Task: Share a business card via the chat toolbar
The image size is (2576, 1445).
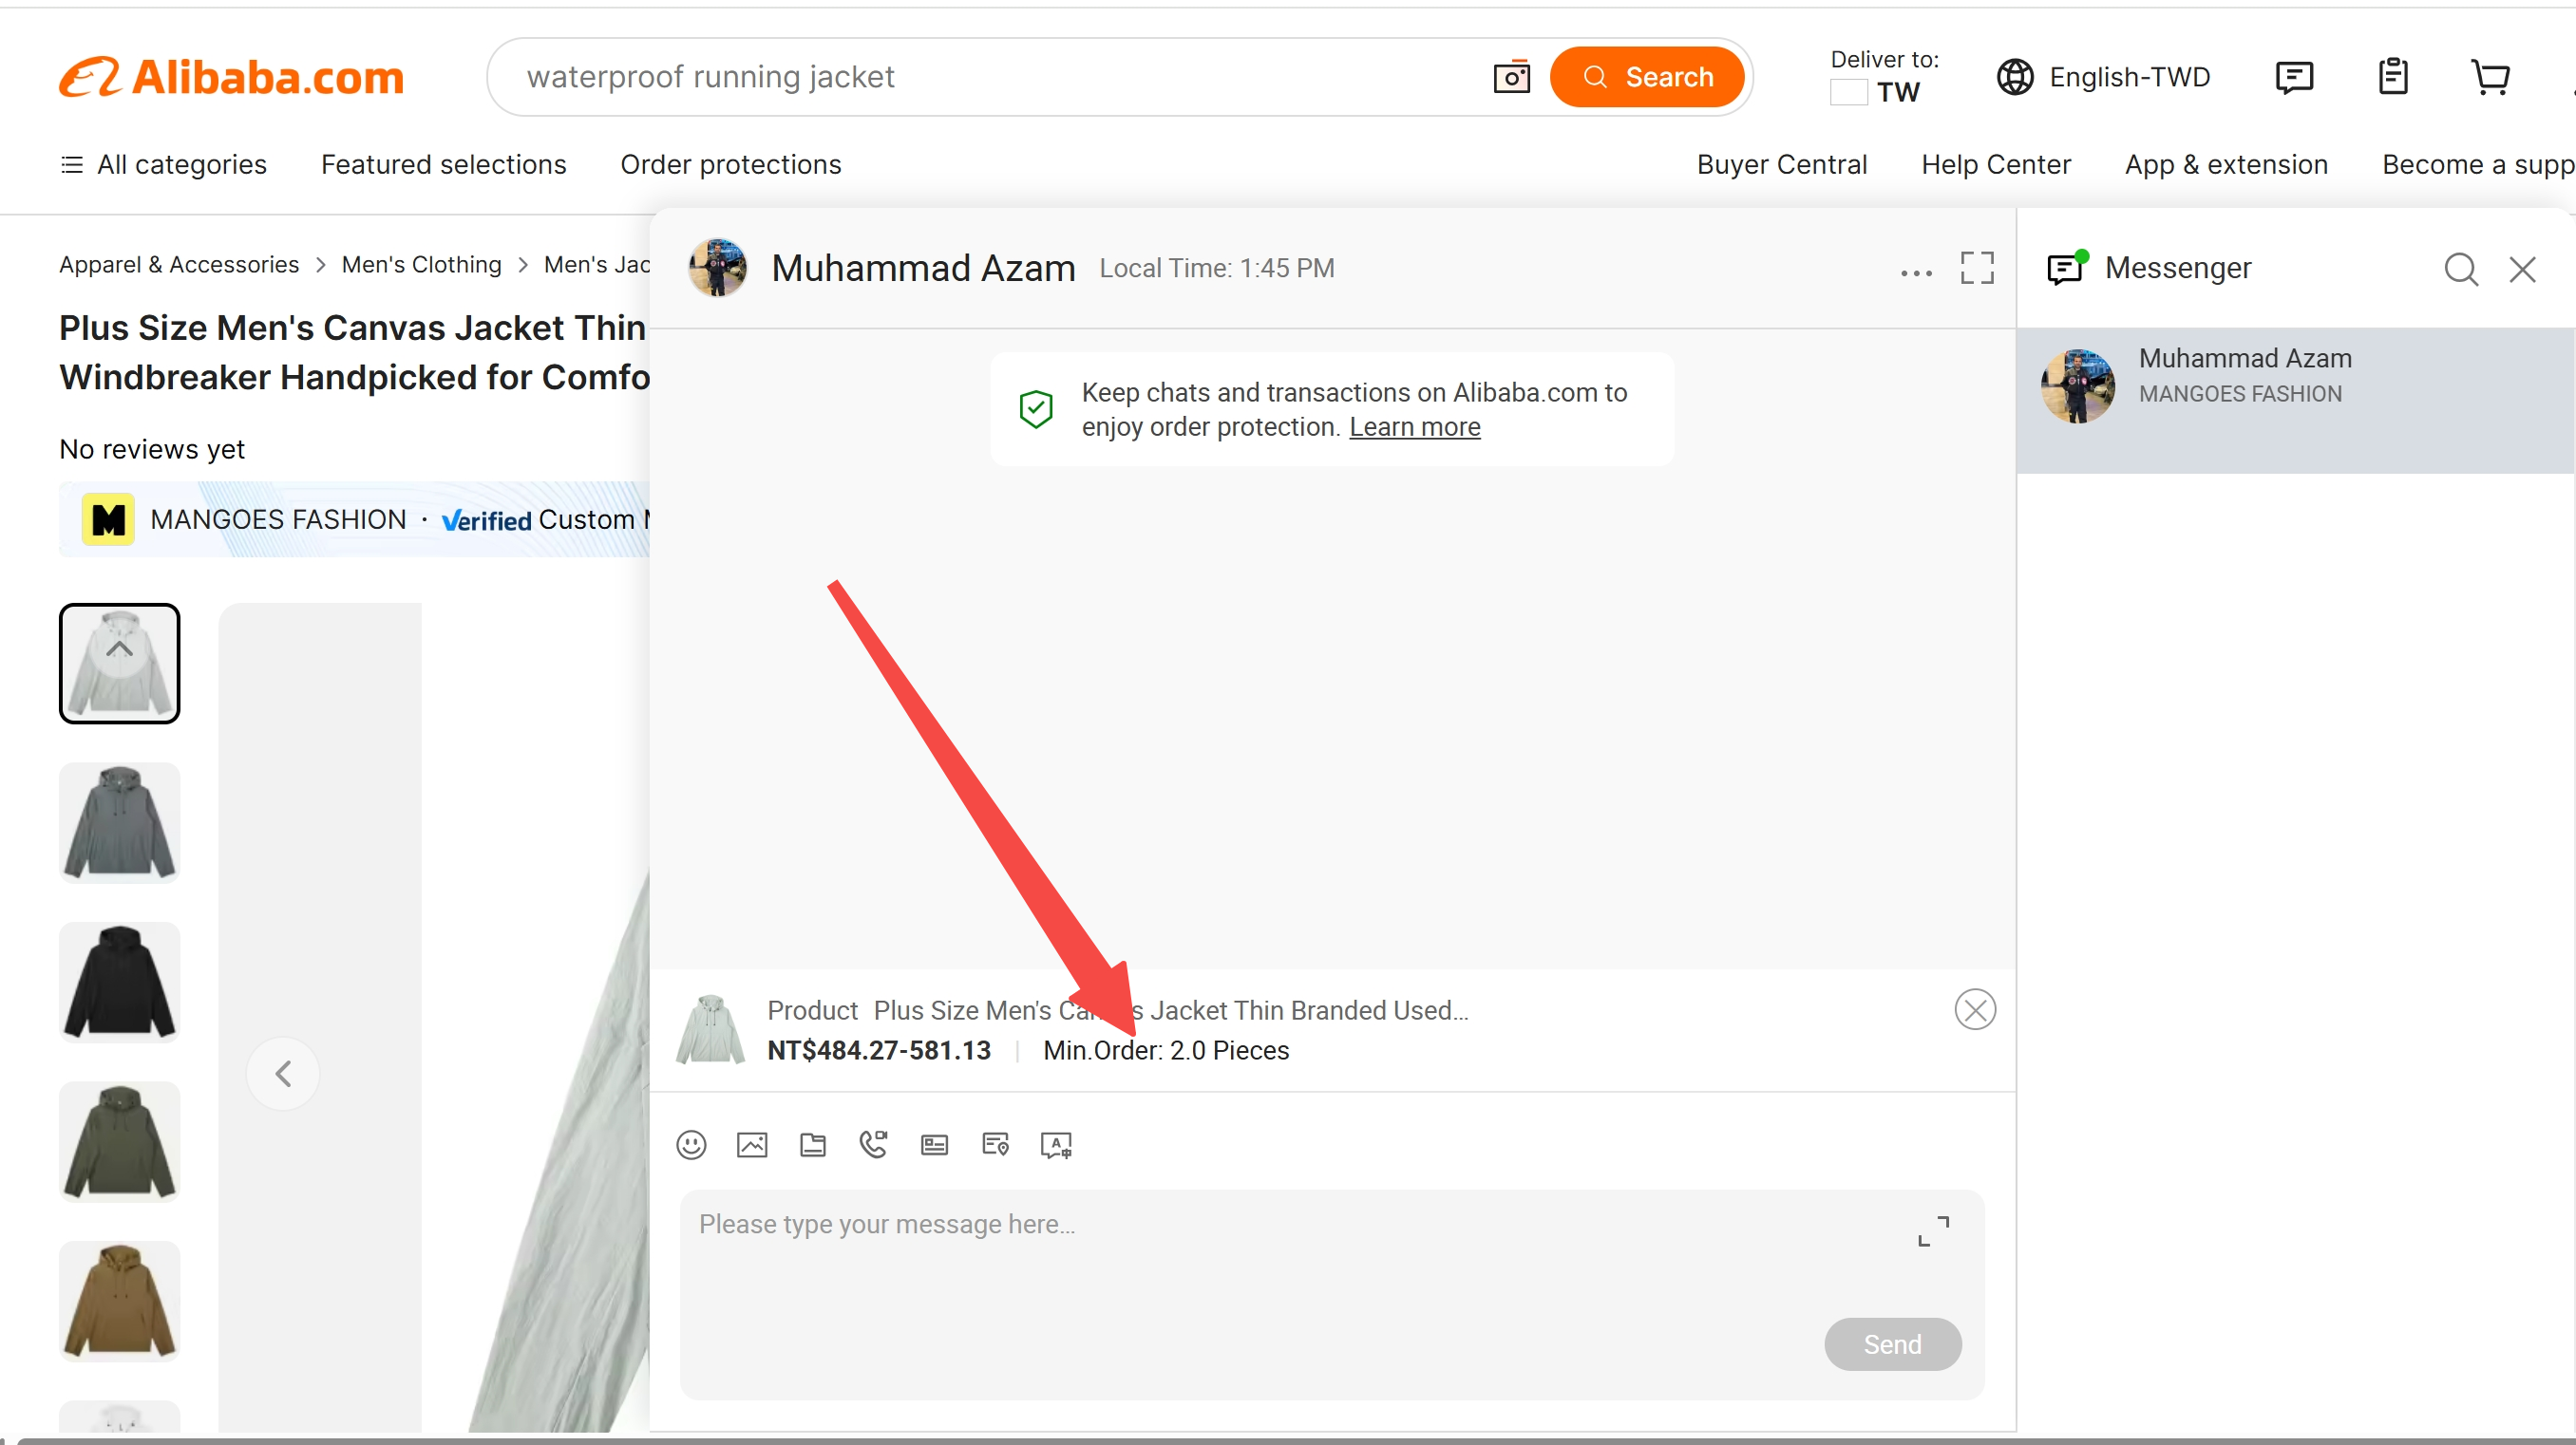Action: (934, 1144)
